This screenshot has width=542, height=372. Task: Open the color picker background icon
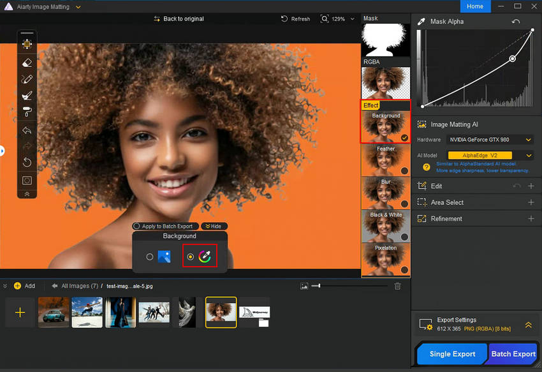(x=205, y=257)
